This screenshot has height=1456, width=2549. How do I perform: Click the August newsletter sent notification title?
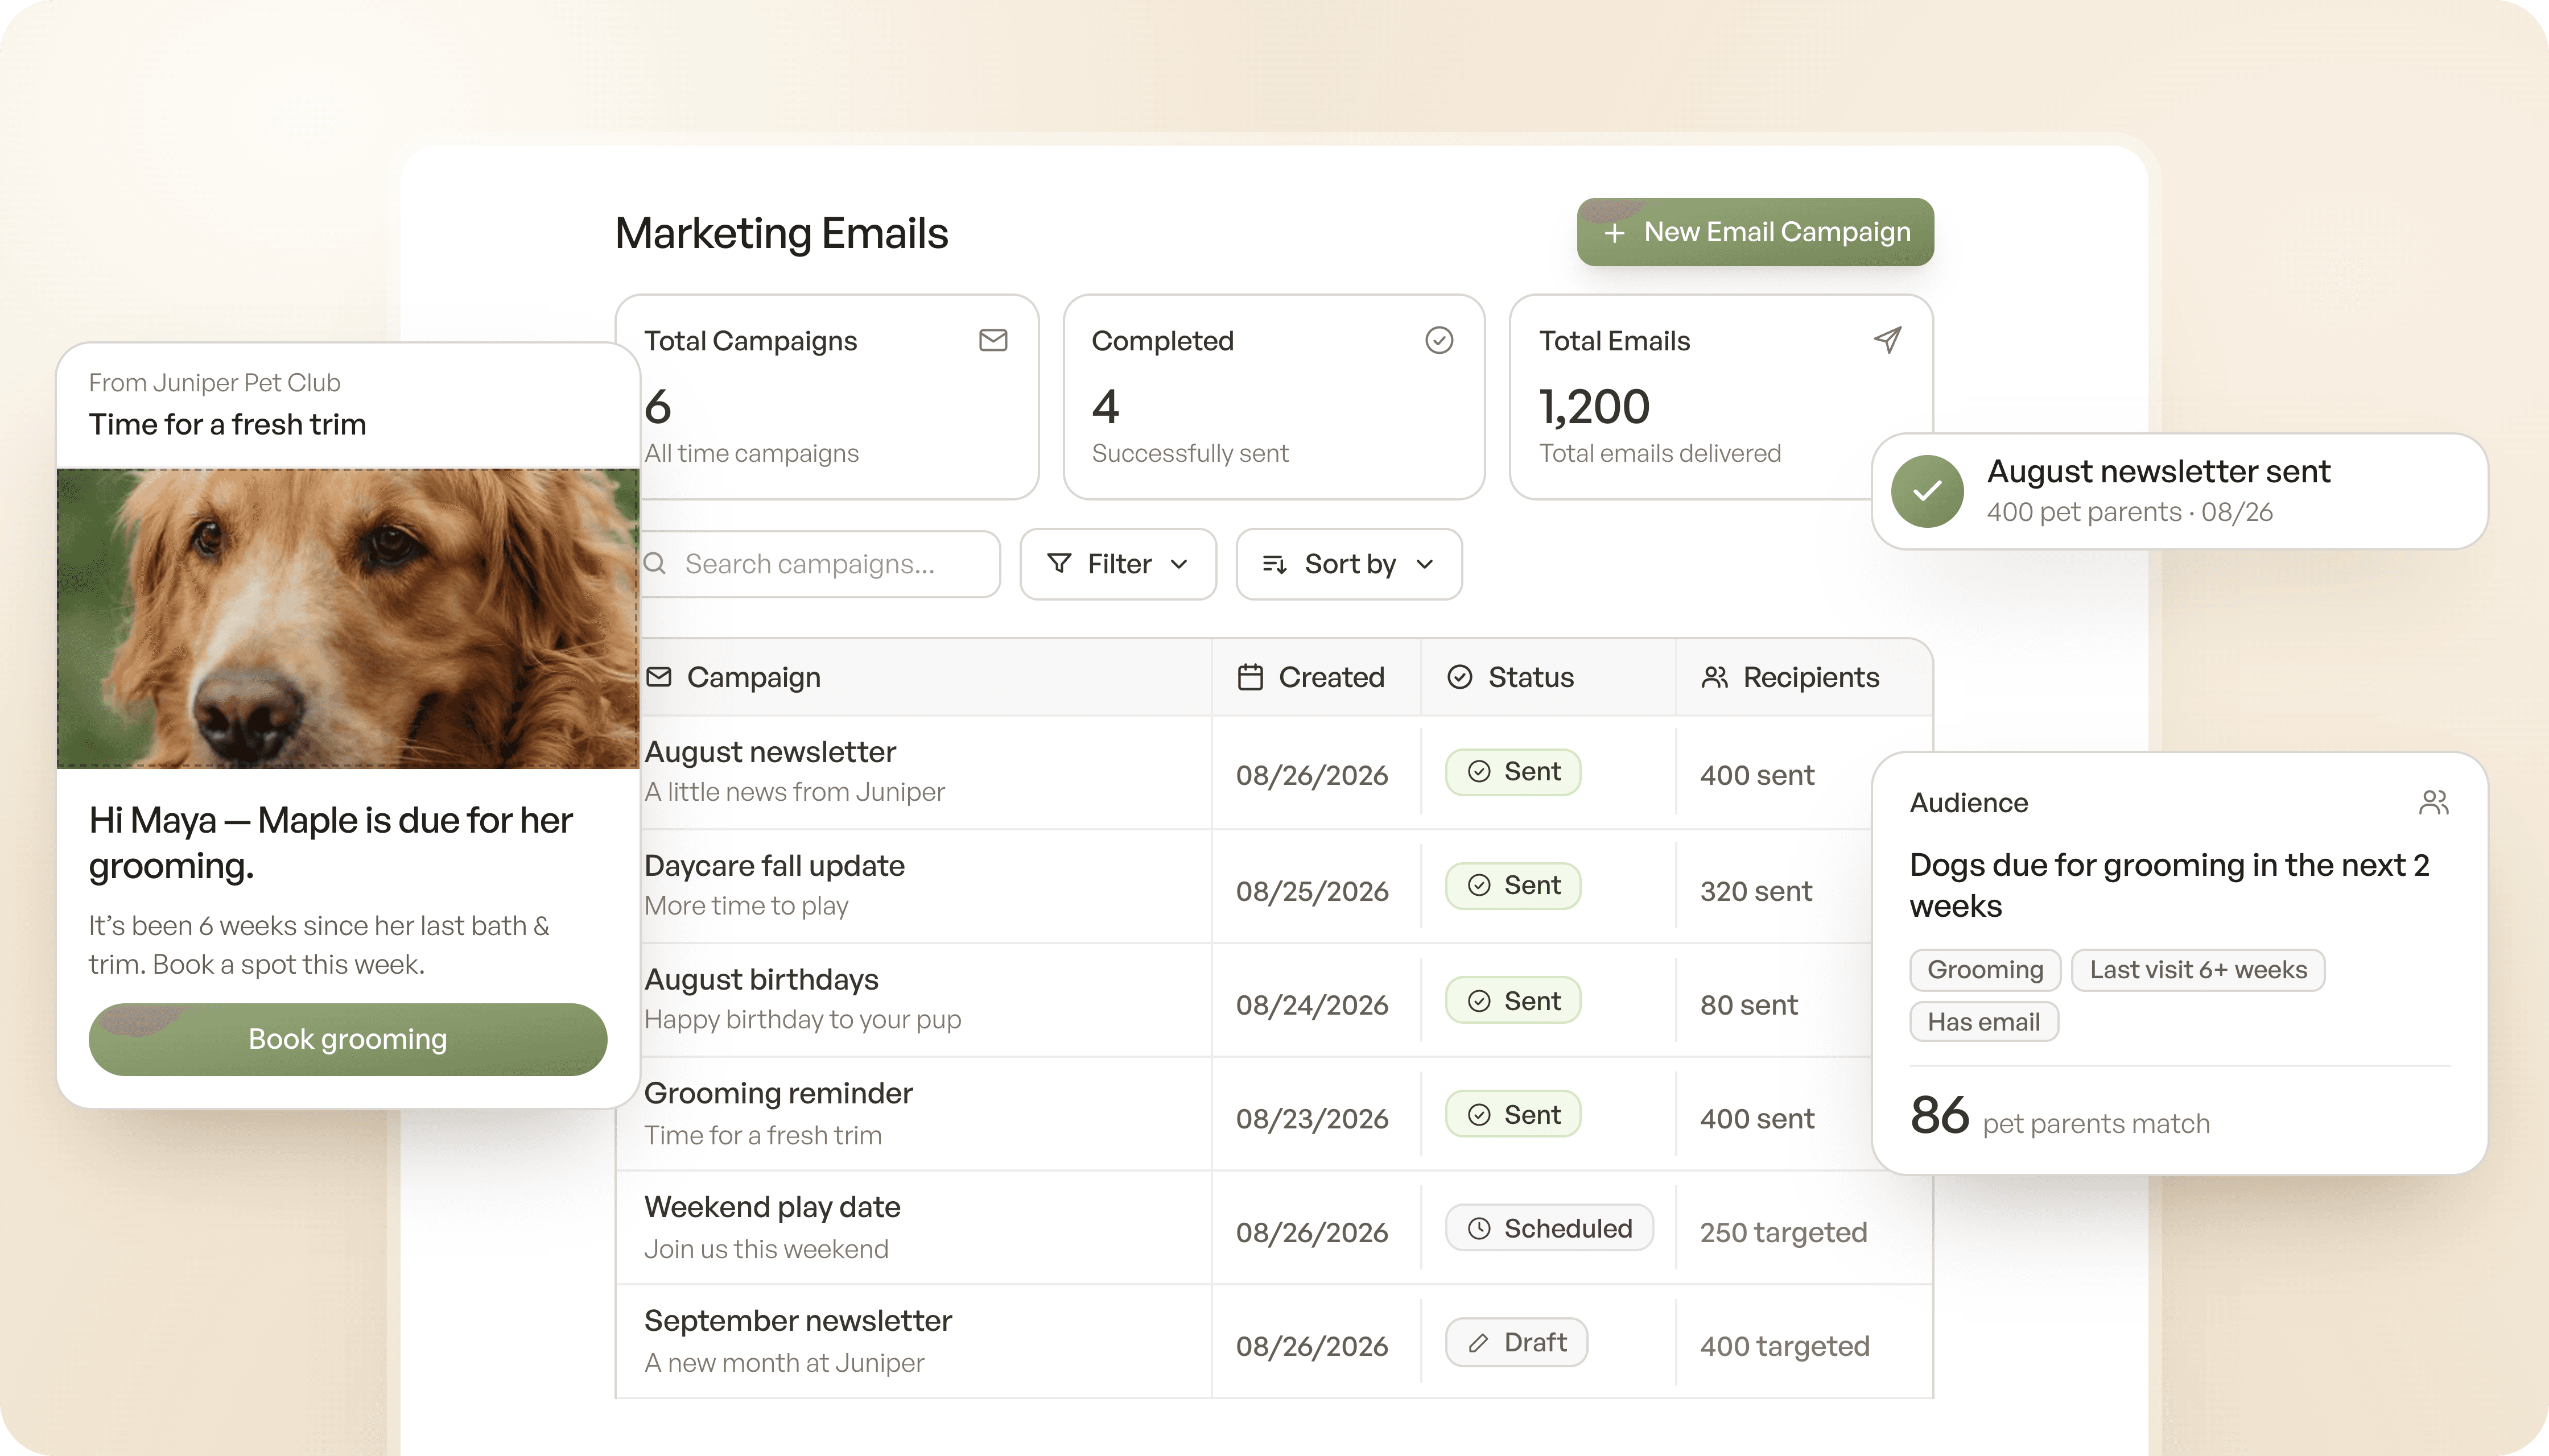pyautogui.click(x=2158, y=471)
